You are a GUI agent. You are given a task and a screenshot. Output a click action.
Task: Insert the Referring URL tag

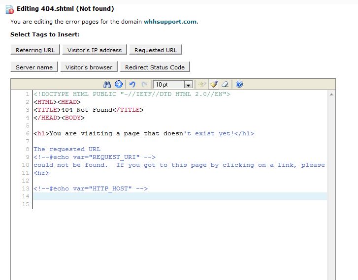(35, 50)
